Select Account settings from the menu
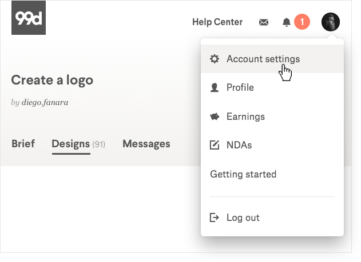361x262 pixels. (x=263, y=59)
